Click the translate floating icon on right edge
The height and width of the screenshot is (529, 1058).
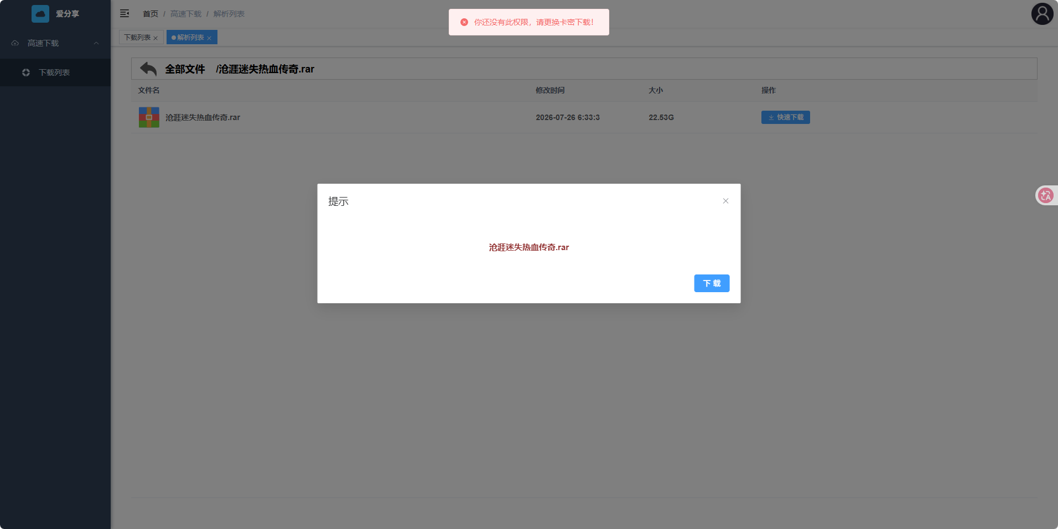1046,195
